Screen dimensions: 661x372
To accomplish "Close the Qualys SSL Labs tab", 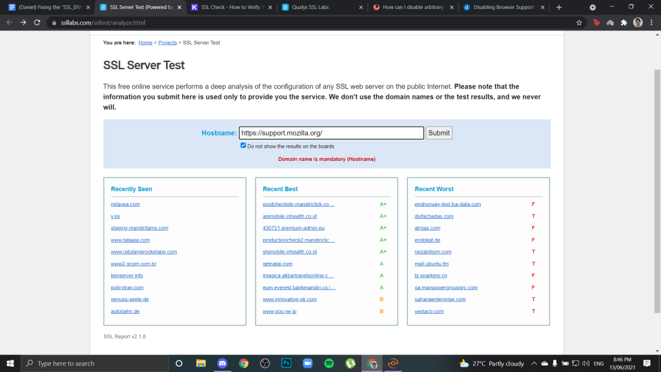I will pyautogui.click(x=361, y=7).
